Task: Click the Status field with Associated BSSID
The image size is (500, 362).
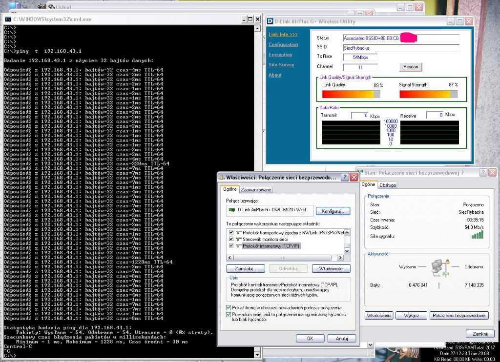Action: point(401,38)
